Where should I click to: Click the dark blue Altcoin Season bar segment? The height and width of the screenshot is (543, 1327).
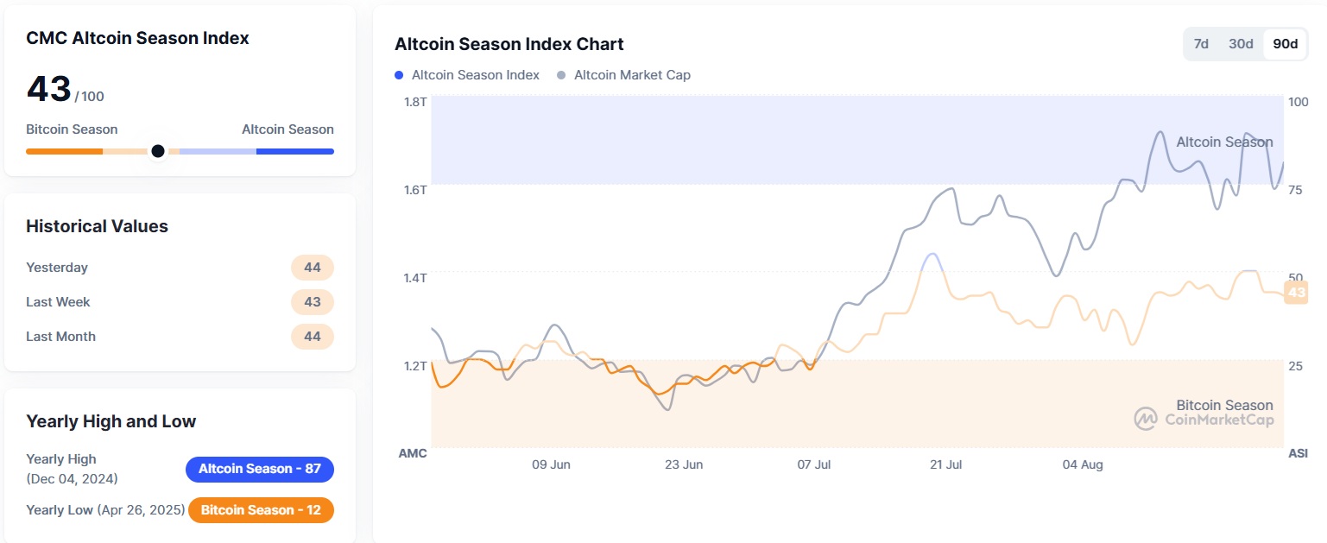click(x=294, y=151)
